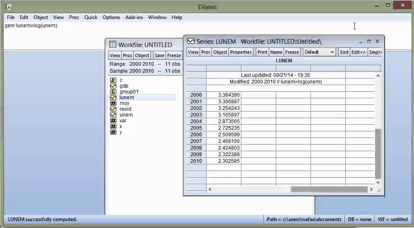
Task: Open the main View menu
Action: [x=58, y=17]
